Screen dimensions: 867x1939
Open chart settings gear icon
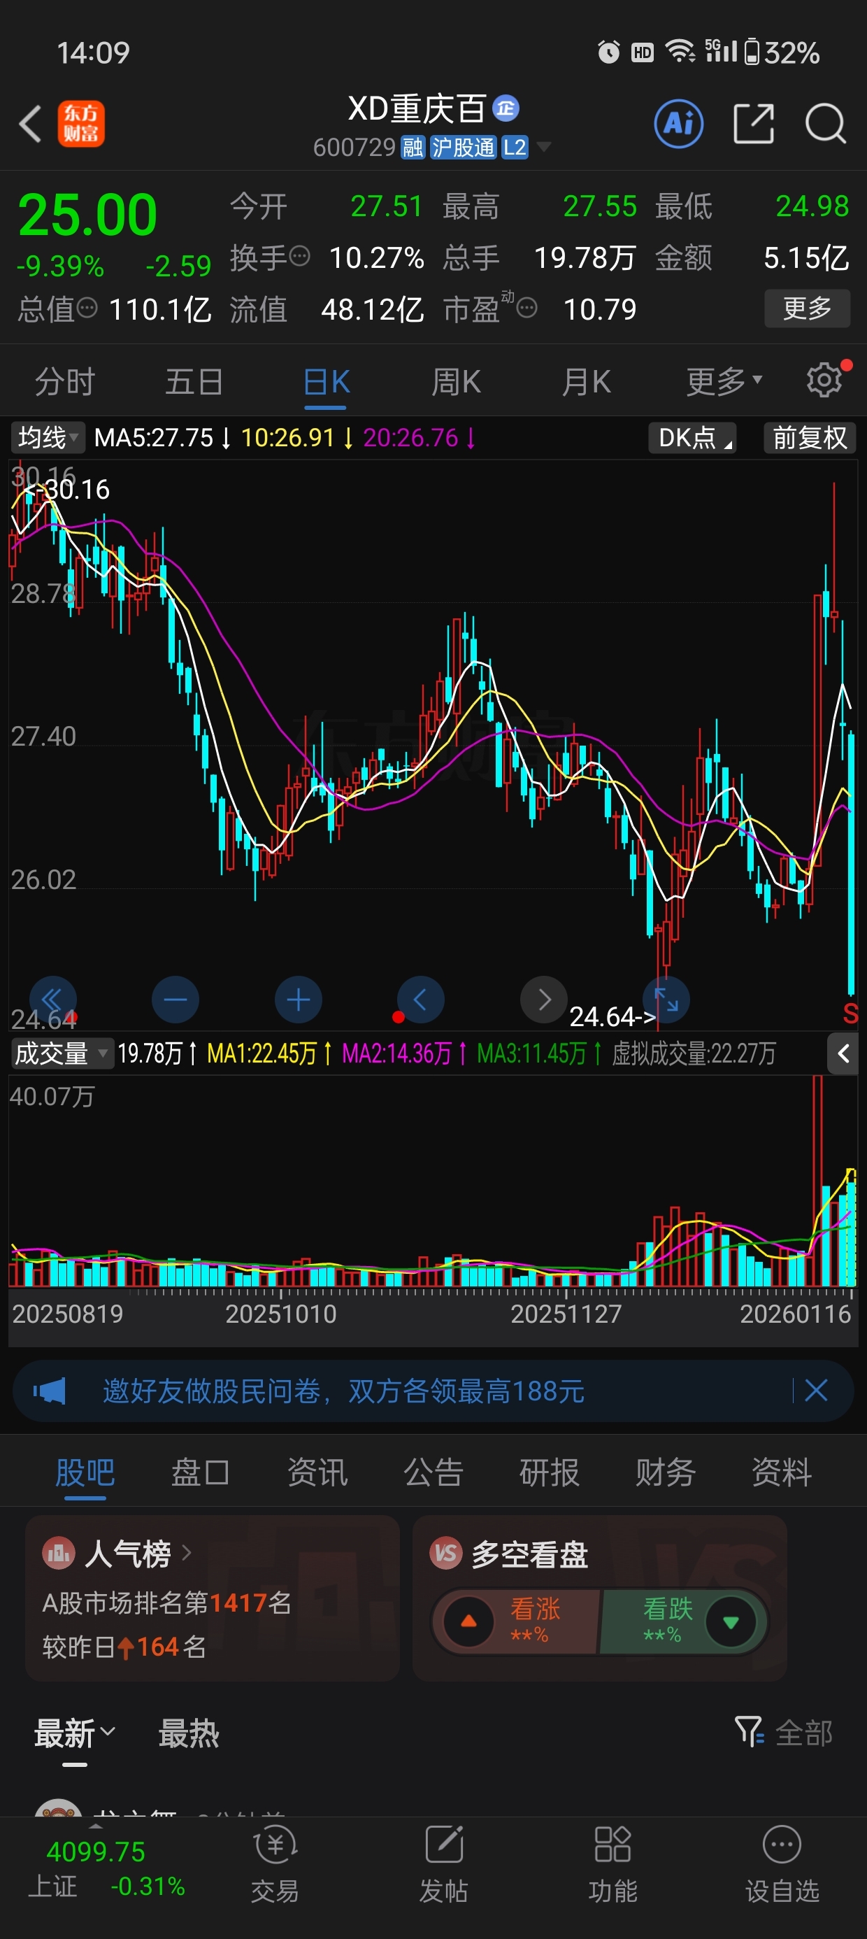pos(824,380)
